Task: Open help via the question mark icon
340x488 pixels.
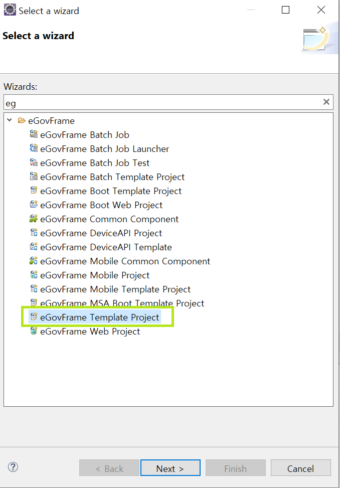Action: pos(13,467)
